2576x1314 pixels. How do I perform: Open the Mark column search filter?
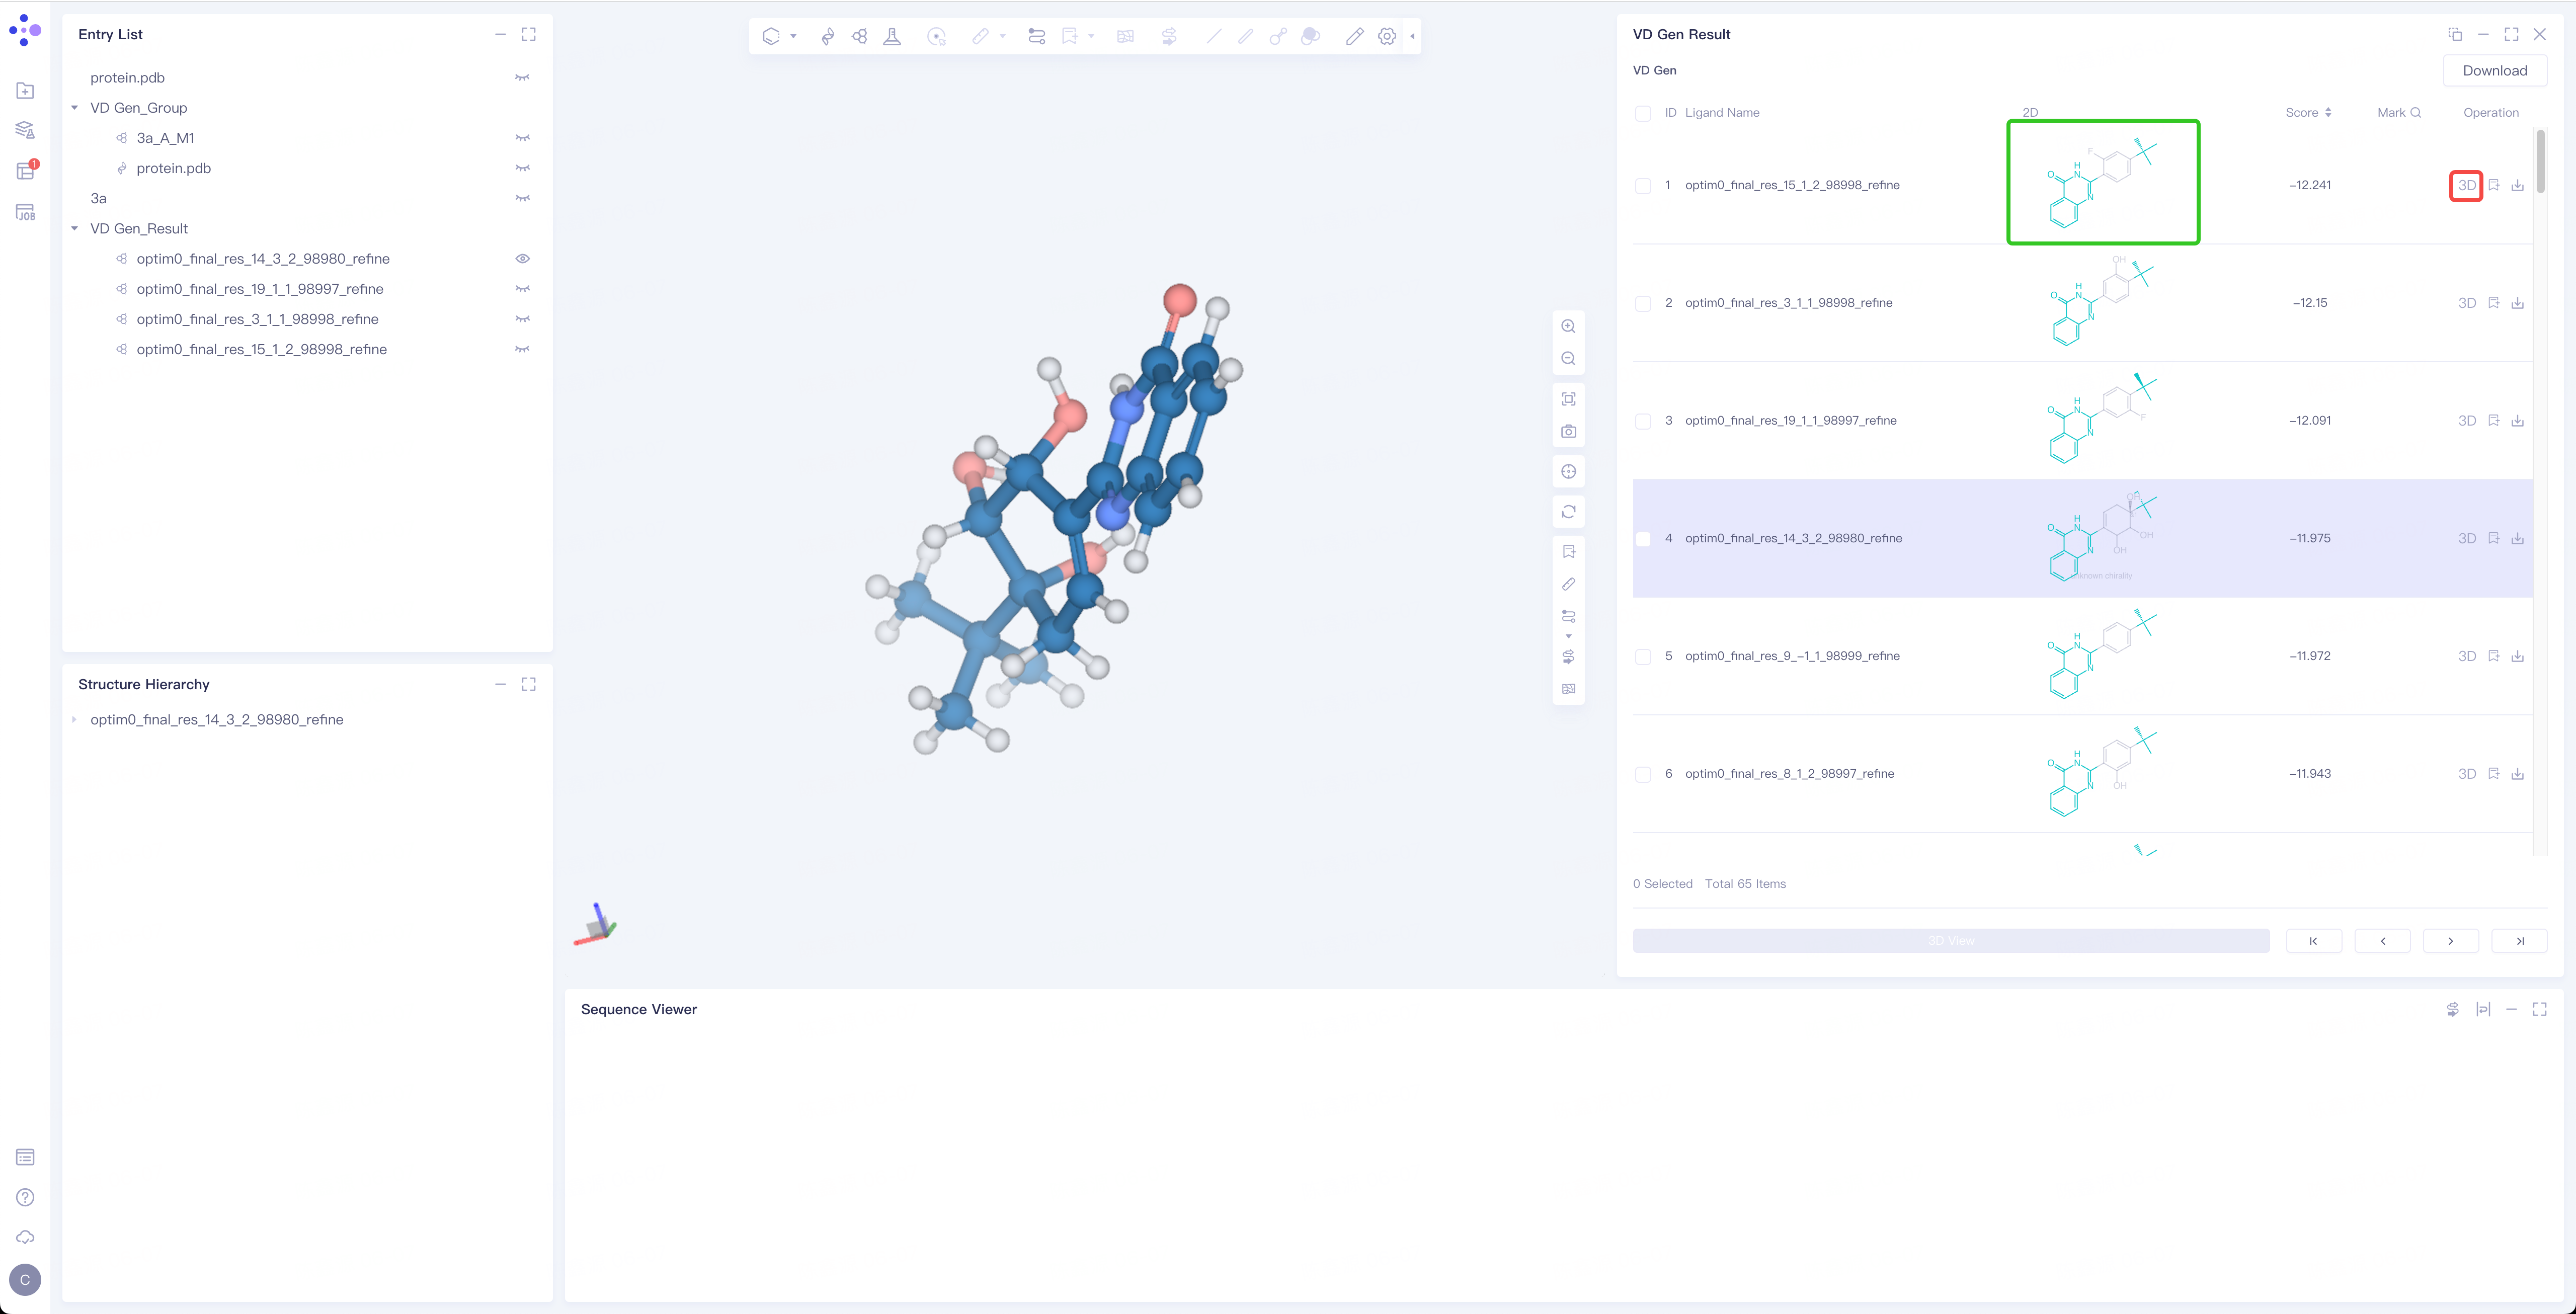(x=2416, y=113)
